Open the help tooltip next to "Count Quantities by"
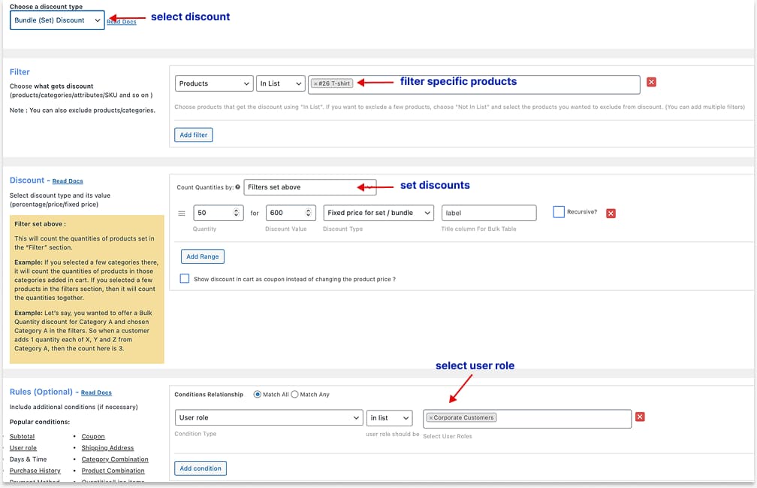757x488 pixels. 237,185
